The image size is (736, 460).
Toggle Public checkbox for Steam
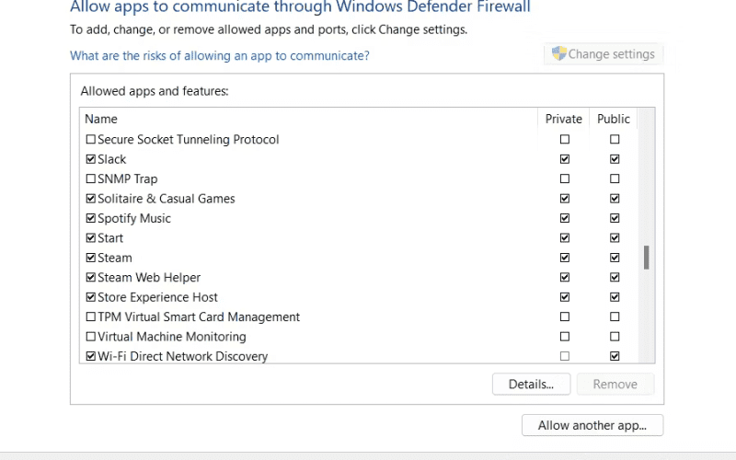point(615,258)
